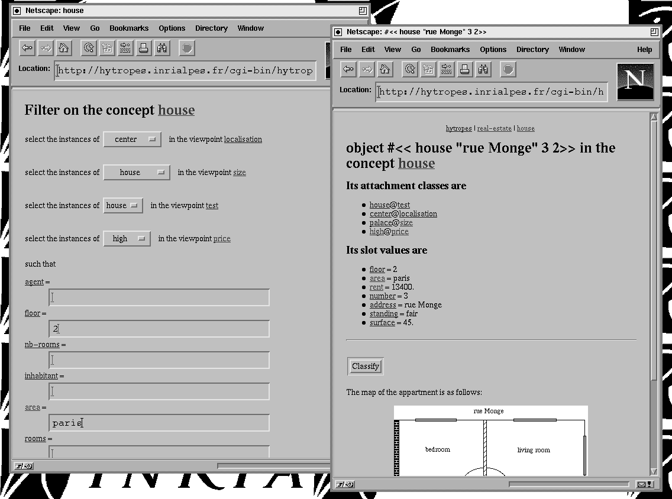Click the nb-rooms input field

click(159, 360)
